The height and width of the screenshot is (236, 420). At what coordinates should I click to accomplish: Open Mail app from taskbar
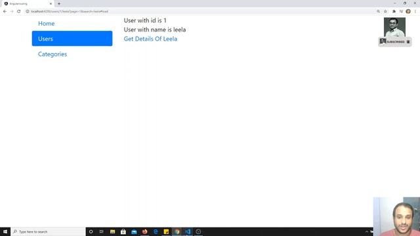pyautogui.click(x=134, y=231)
